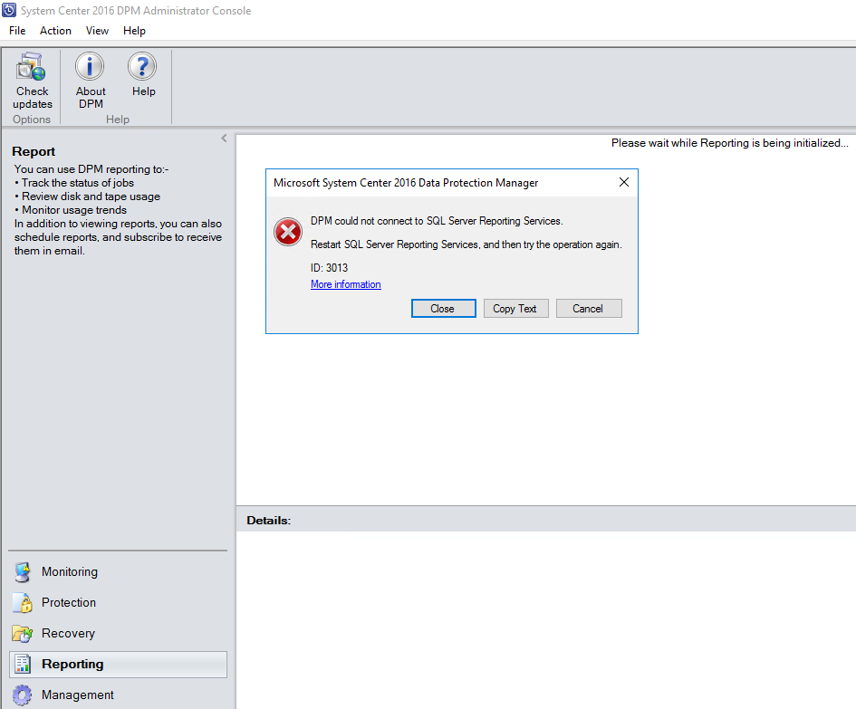Switch to the Management workspace
856x709 pixels.
coord(118,695)
